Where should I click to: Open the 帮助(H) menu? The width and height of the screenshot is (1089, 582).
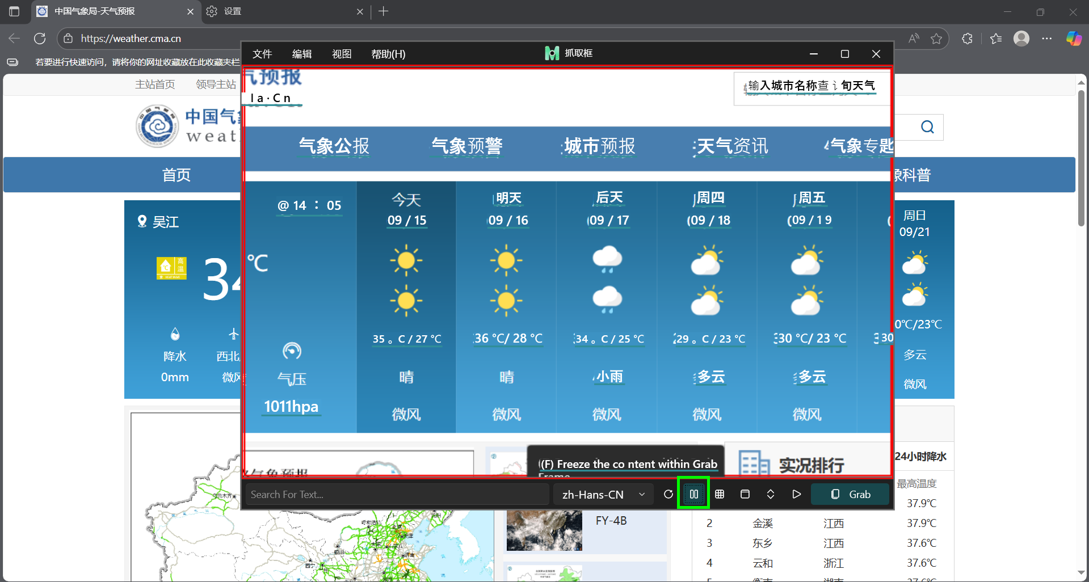click(388, 54)
